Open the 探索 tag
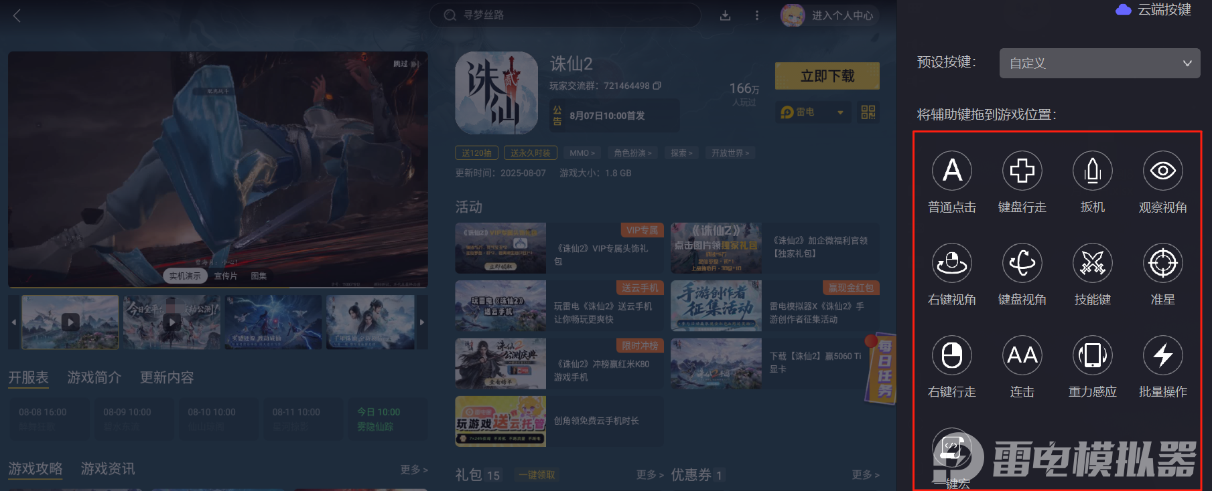This screenshot has height=491, width=1212. [x=682, y=153]
